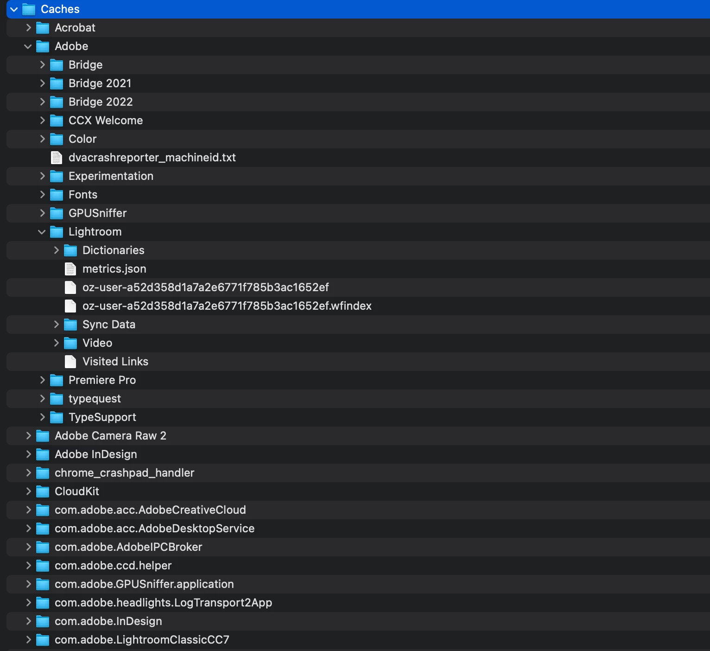Viewport: 710px width, 651px height.
Task: Expand the Adobe InDesign folder chevron
Action: tap(28, 454)
